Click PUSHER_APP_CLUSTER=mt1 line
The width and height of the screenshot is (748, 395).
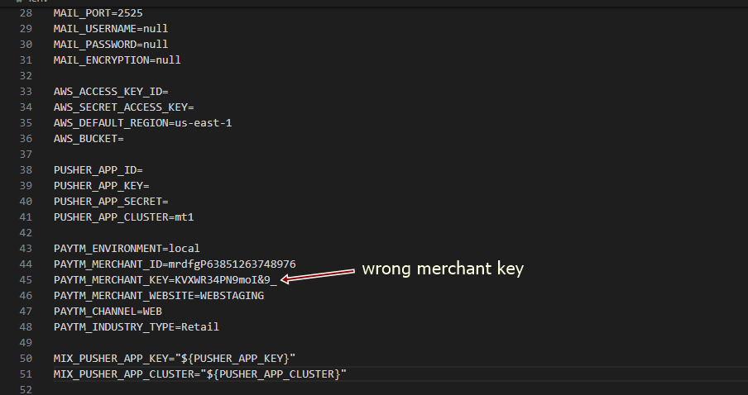[123, 217]
